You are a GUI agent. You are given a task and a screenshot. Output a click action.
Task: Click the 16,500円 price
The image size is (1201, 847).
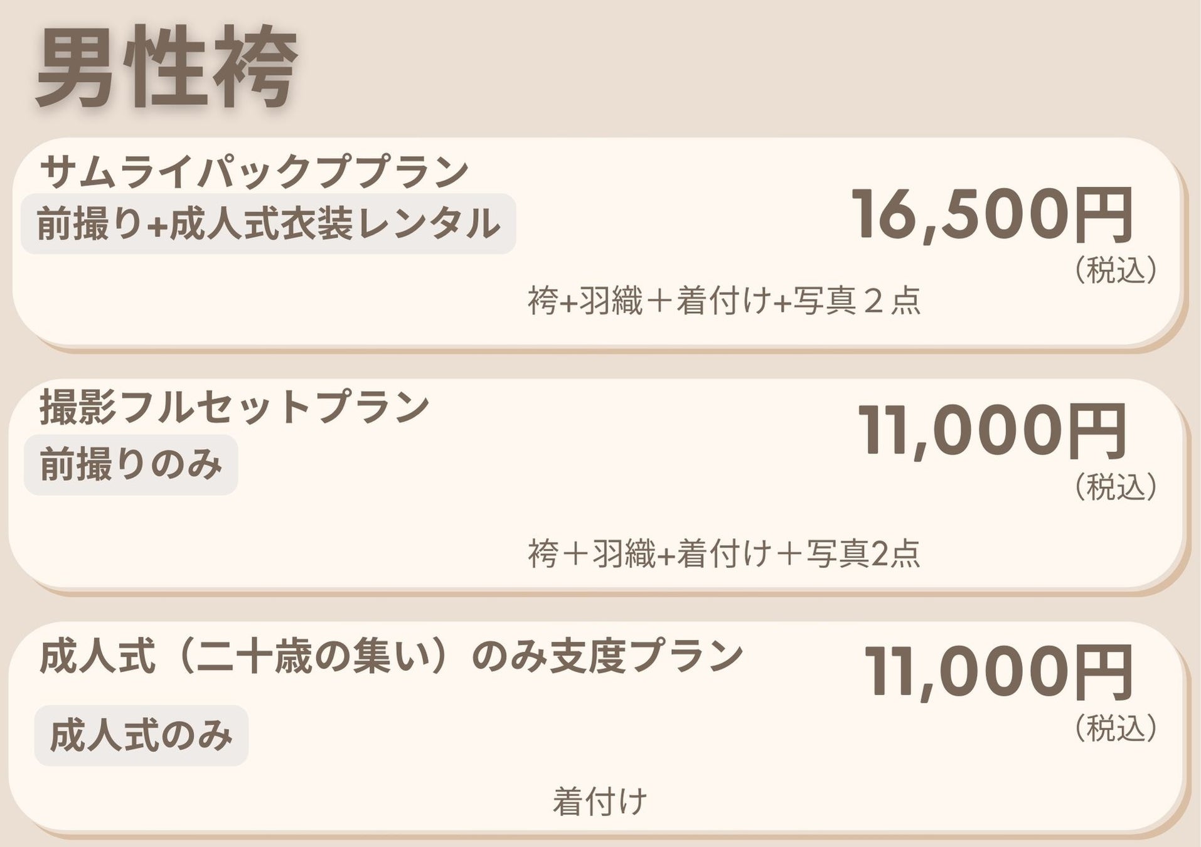tap(991, 215)
